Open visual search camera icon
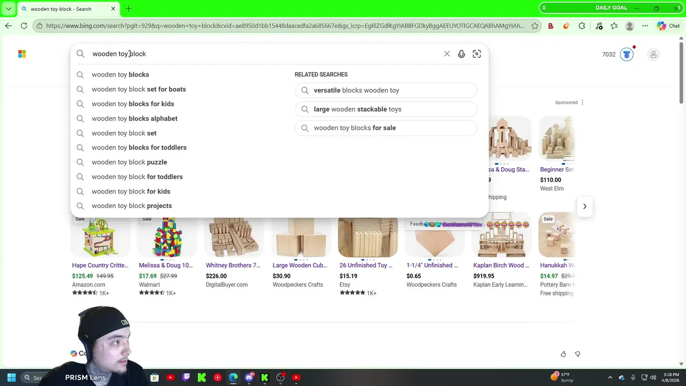 (x=476, y=54)
